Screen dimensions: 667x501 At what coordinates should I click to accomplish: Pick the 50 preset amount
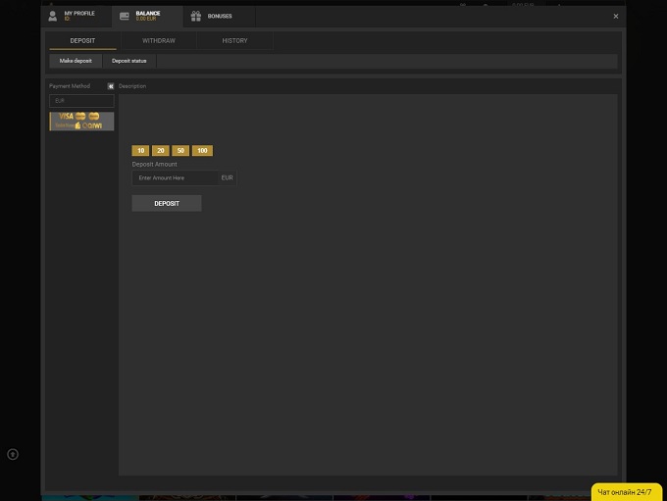[180, 151]
